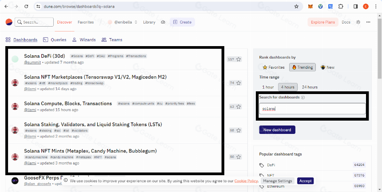Star the Solana NFT Mints dashboard
This screenshot has width=382, height=192.
point(239,157)
